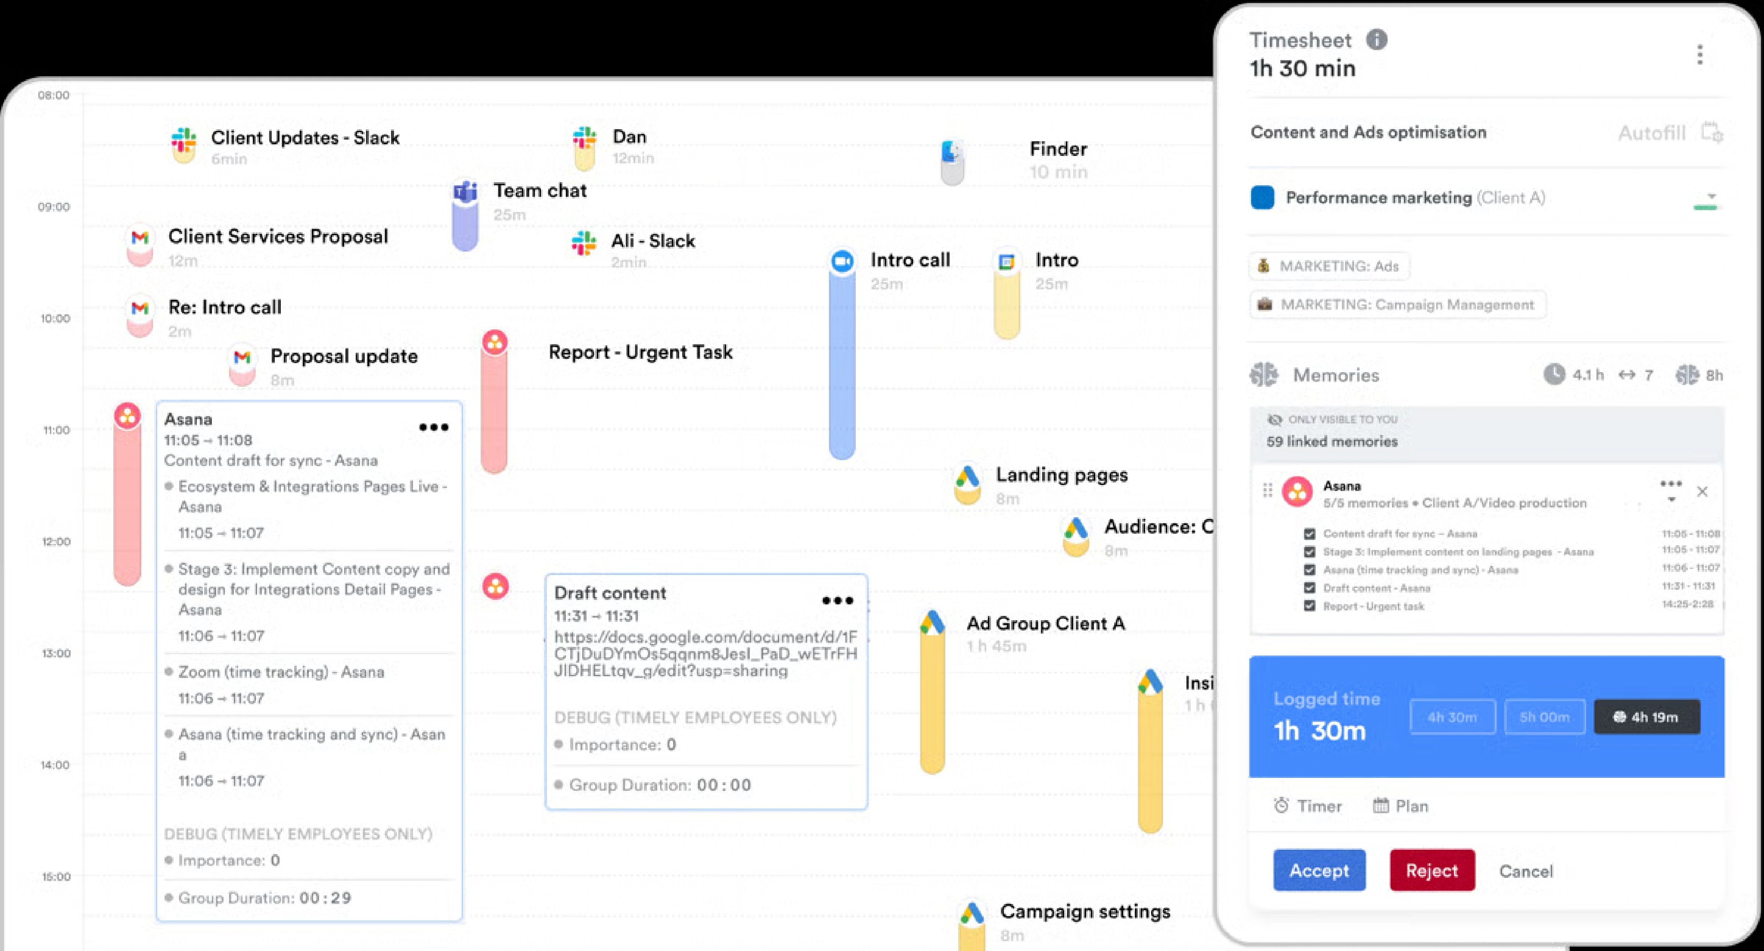1764x951 pixels.
Task: Uncheck Content draft for sync - Asana
Action: [x=1309, y=534]
